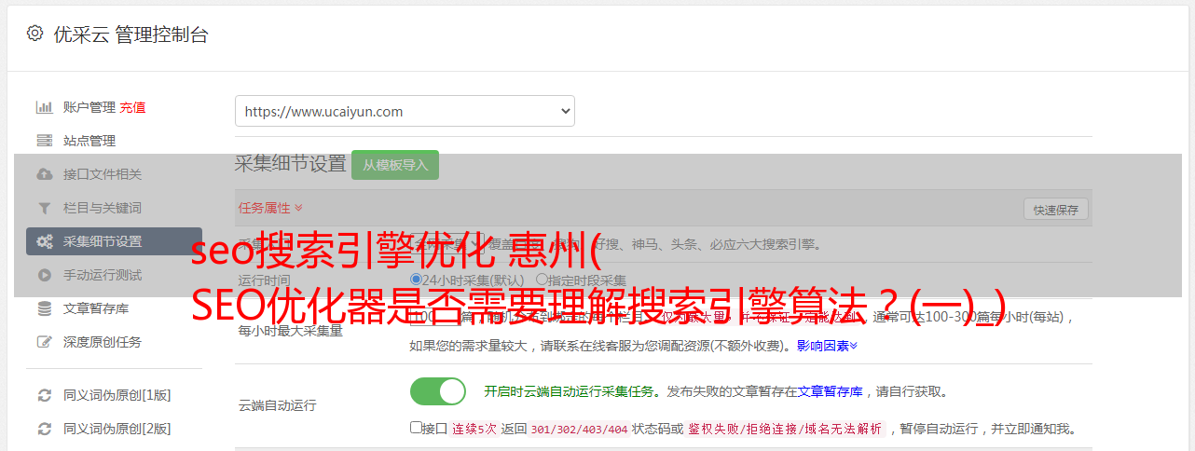Click the 快速保存 button

tap(1056, 210)
